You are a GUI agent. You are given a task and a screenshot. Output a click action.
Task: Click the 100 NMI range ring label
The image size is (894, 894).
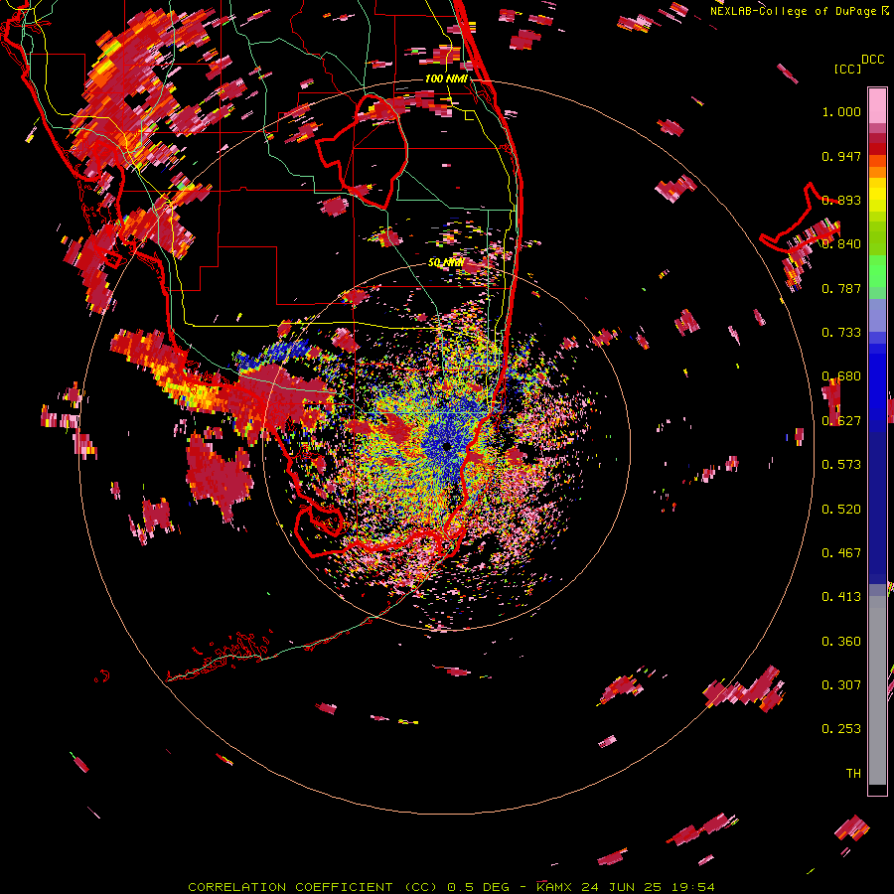(446, 78)
